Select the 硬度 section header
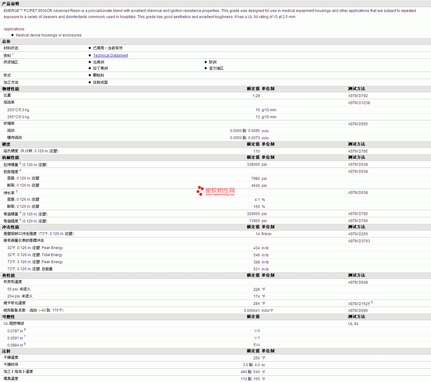The height and width of the screenshot is (382, 431). coord(6,144)
